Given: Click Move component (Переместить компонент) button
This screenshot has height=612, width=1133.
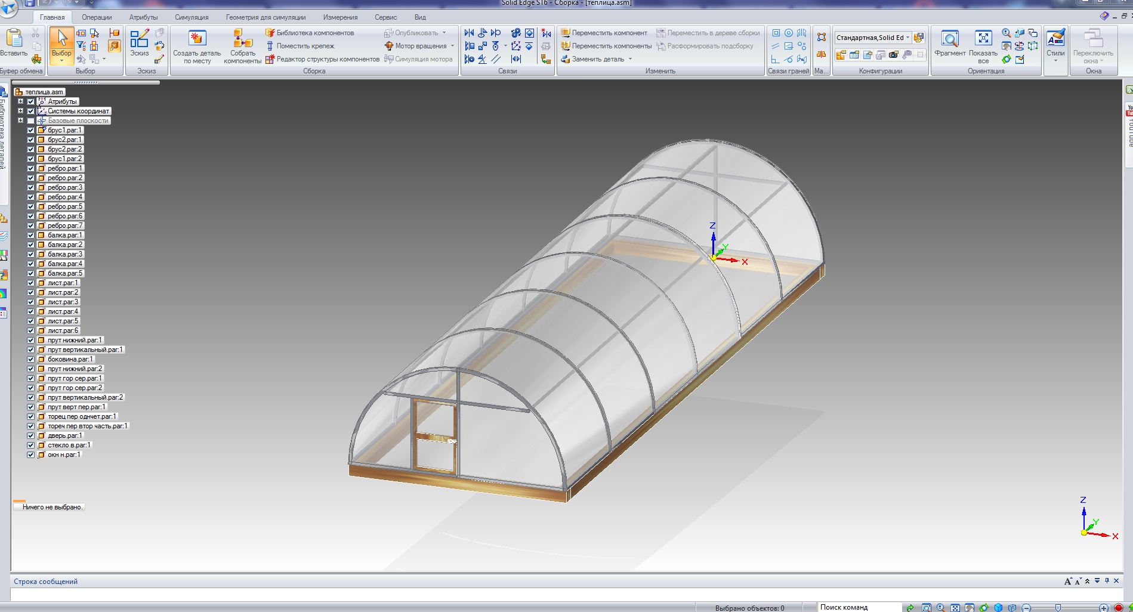Looking at the screenshot, I should (604, 33).
